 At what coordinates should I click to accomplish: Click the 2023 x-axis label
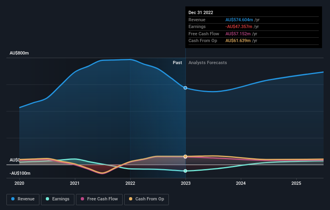[x=186, y=184]
